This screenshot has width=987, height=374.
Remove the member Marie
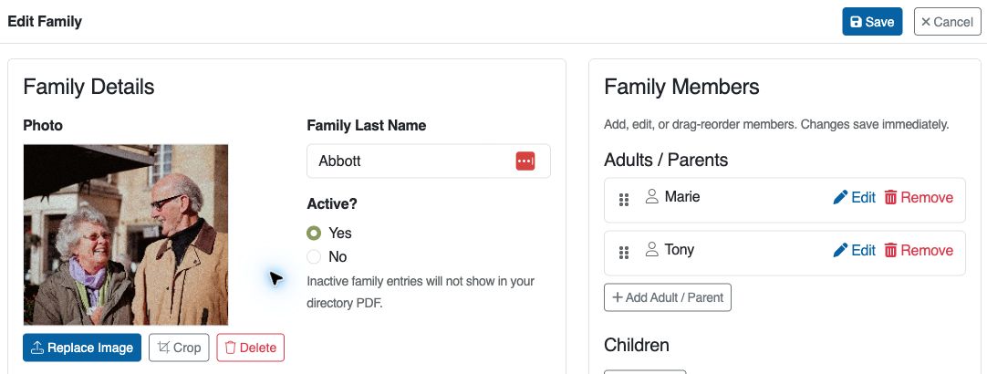coord(919,198)
